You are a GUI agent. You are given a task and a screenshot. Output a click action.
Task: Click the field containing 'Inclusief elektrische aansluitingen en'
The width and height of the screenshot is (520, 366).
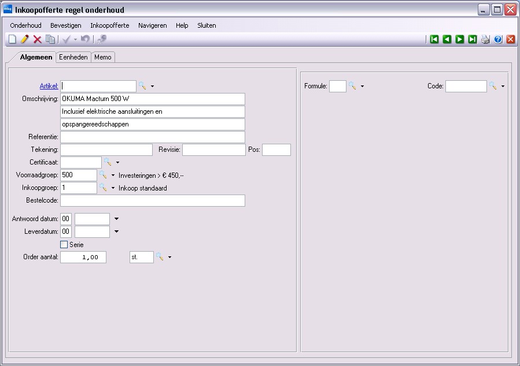click(x=153, y=111)
